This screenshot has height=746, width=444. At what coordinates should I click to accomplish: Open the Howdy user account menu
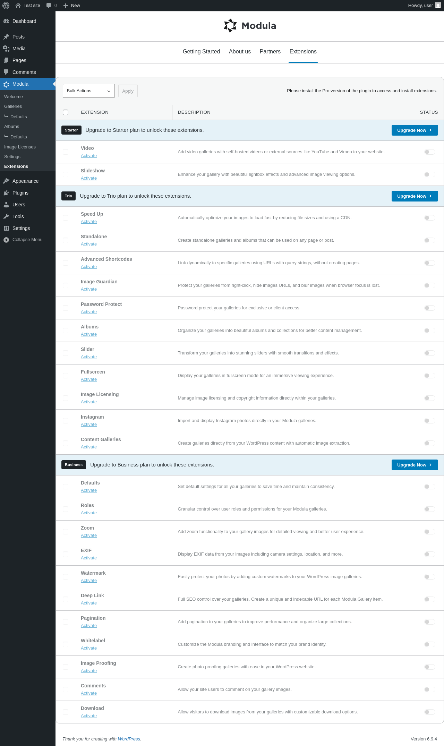click(x=424, y=6)
